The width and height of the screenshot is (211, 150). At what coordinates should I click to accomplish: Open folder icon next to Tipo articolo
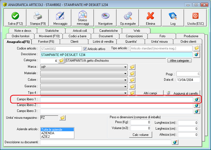(x=197, y=48)
